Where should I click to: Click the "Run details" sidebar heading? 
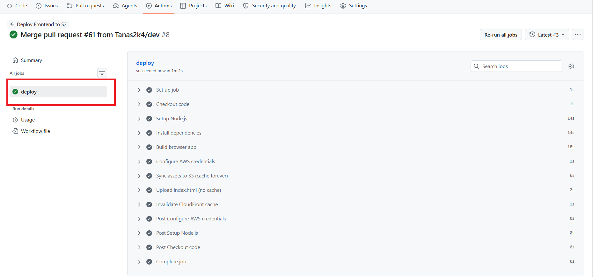coord(23,109)
